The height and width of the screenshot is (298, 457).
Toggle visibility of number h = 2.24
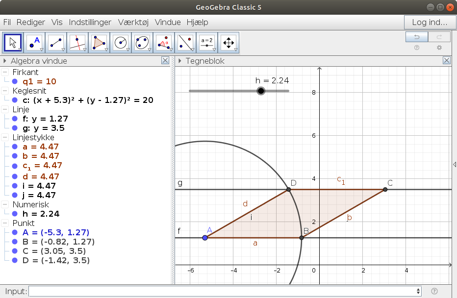[x=15, y=214]
